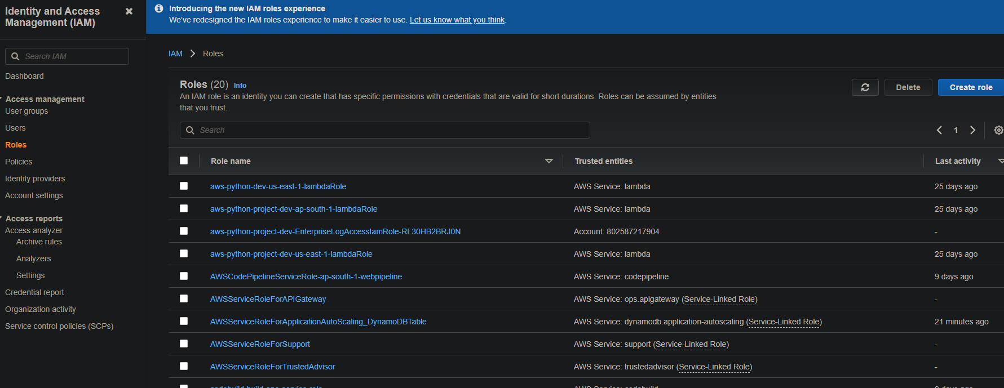
Task: Open role aws-python-project-dev-us-east-1-lambdaRole
Action: pyautogui.click(x=291, y=254)
